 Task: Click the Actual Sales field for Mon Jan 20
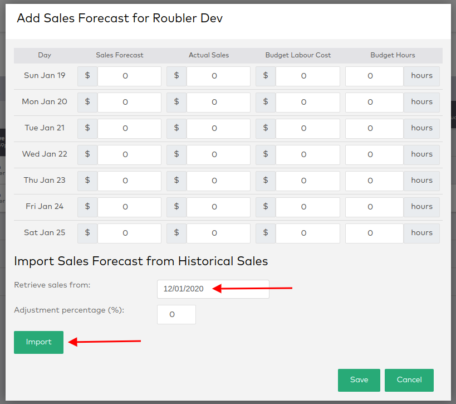[218, 102]
